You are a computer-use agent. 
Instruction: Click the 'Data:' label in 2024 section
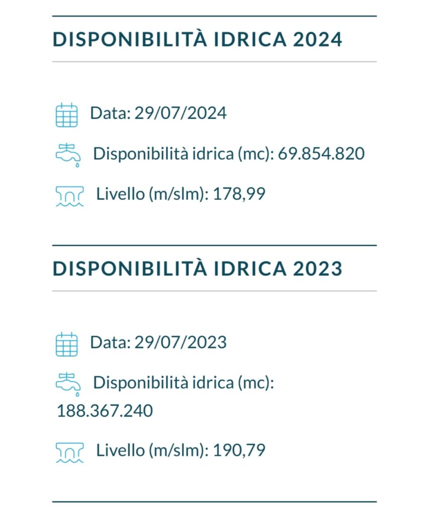tap(110, 113)
